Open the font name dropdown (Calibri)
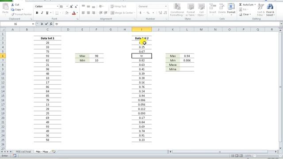Viewport: 283px width, 159px height. (57, 7)
